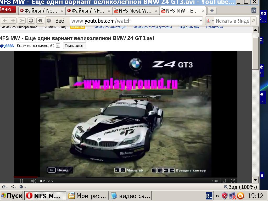Screen dimensions: 268x201
Task: Enter fullscreen mode in the video player
Action: [232, 181]
